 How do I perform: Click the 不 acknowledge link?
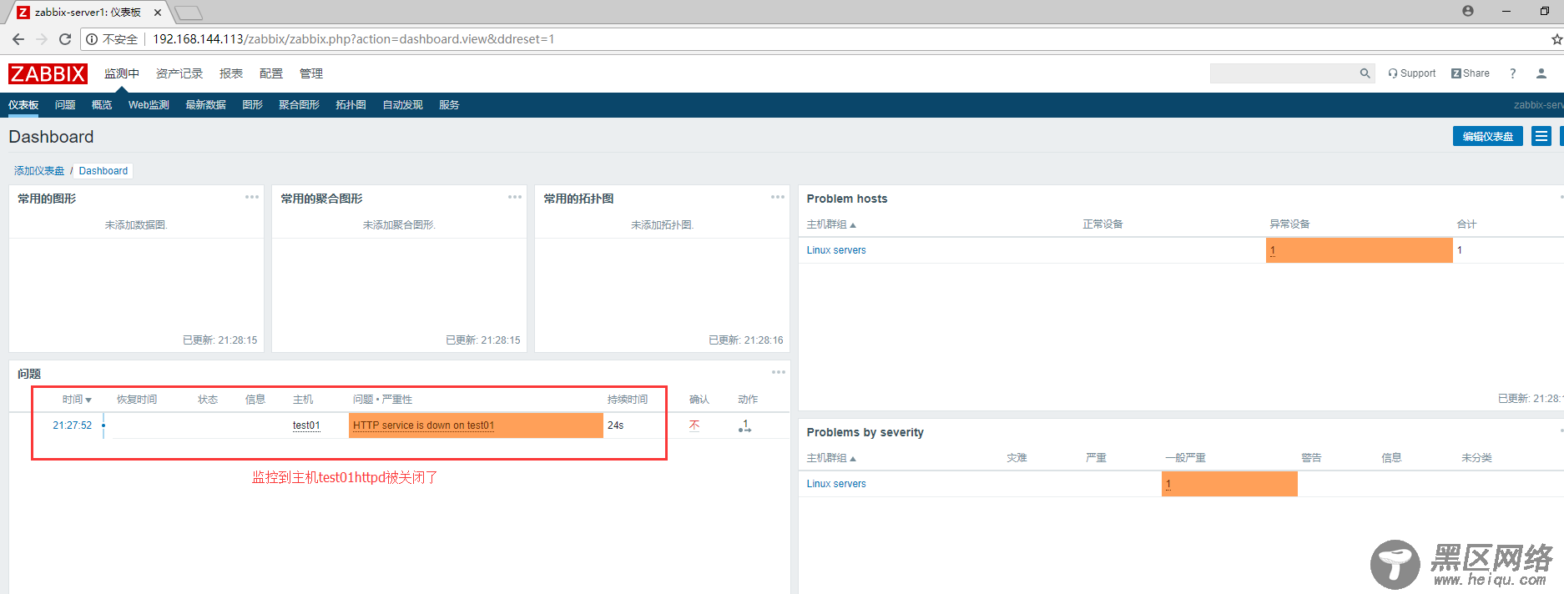[x=694, y=425]
